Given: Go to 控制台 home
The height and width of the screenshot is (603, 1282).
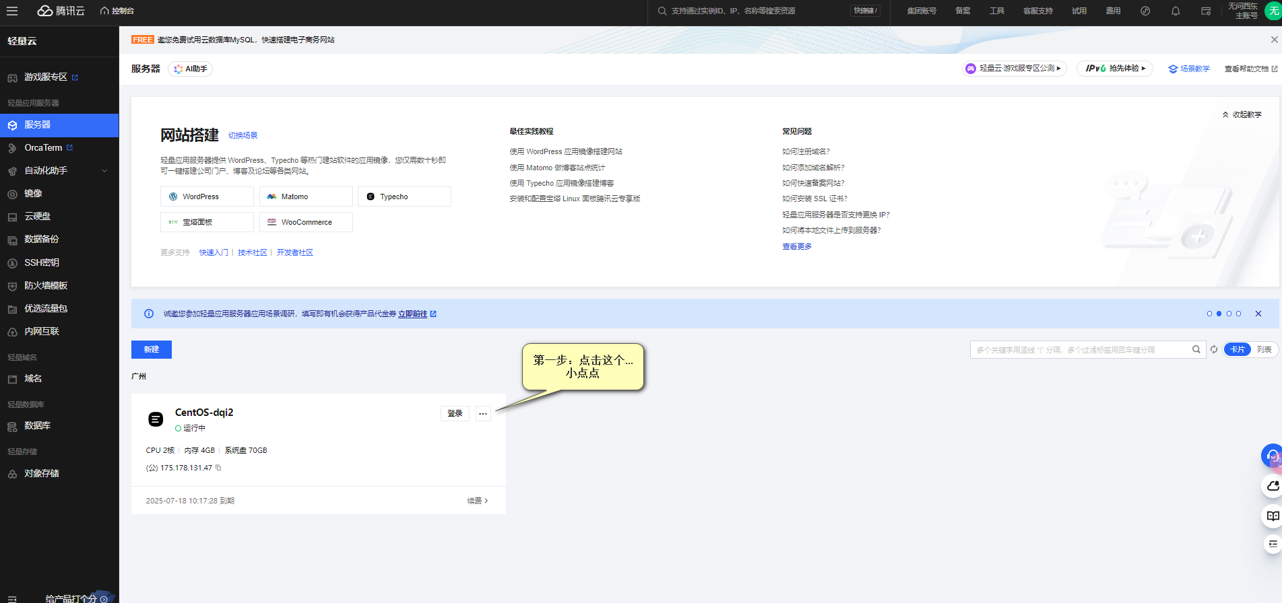Looking at the screenshot, I should tap(117, 11).
